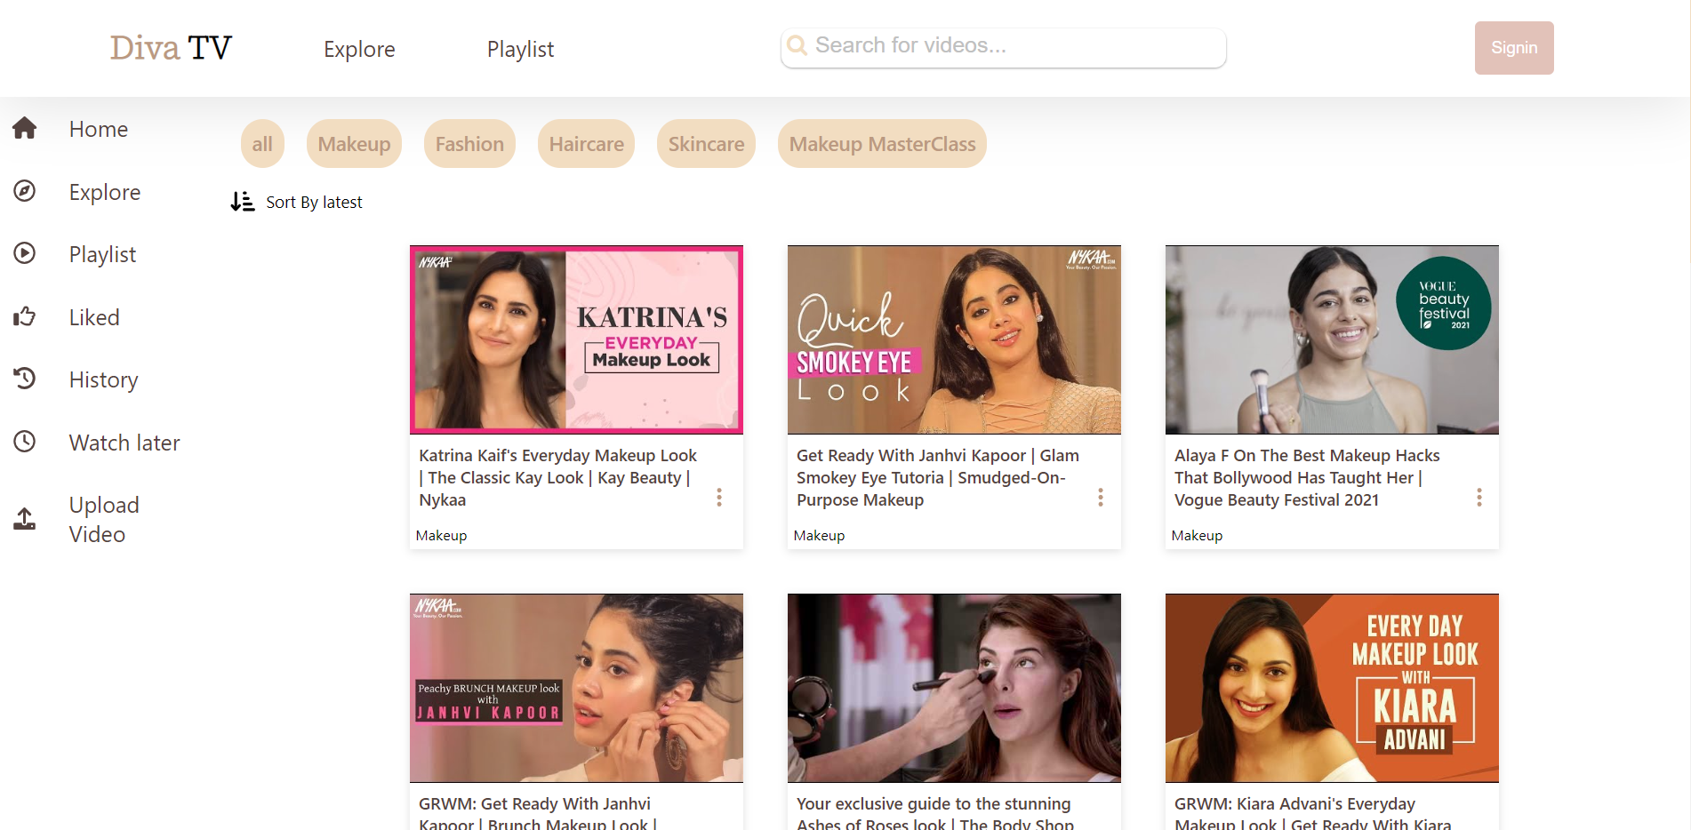Open Explore label in the sidebar
Viewport: 1691px width, 830px height.
[105, 193]
